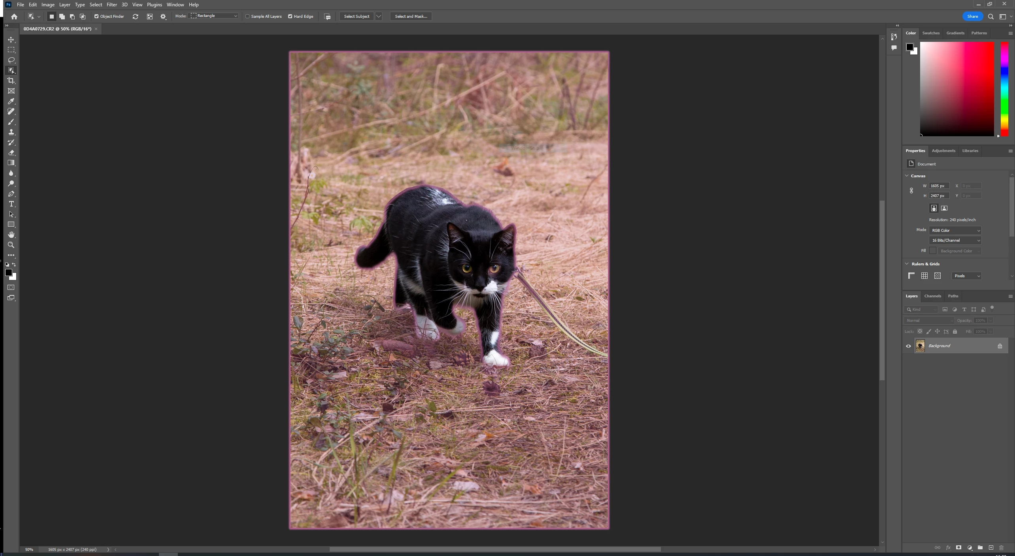Select the Eyedropper tool
This screenshot has height=556, width=1015.
click(x=11, y=101)
